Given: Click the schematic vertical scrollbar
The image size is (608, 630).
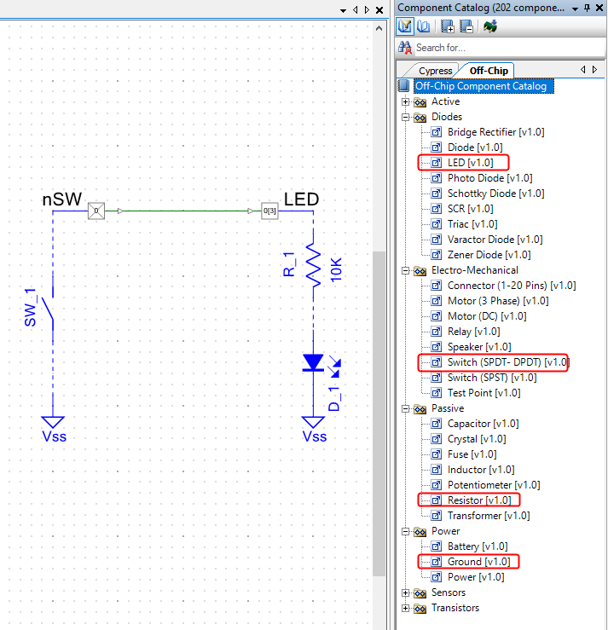Looking at the screenshot, I should (x=379, y=409).
